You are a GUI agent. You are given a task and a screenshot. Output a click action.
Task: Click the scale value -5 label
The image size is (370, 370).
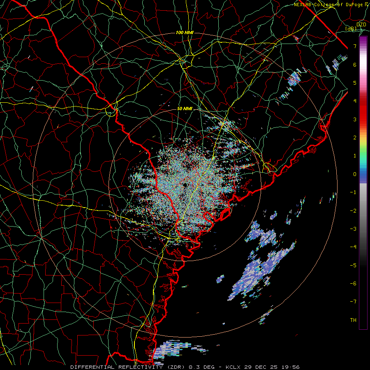pos(353,266)
